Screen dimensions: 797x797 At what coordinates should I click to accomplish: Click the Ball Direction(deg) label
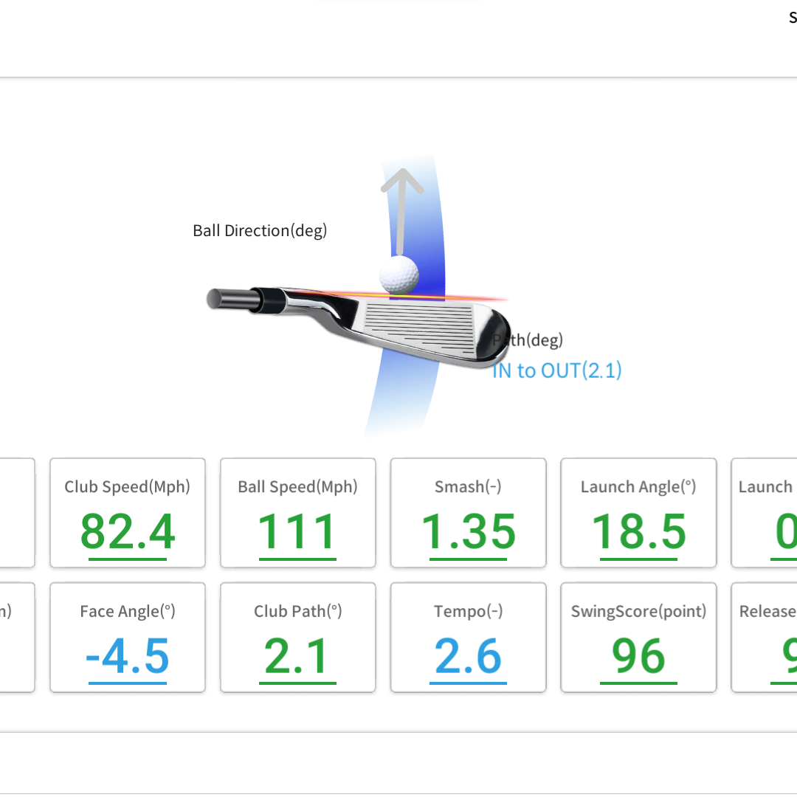coord(260,230)
